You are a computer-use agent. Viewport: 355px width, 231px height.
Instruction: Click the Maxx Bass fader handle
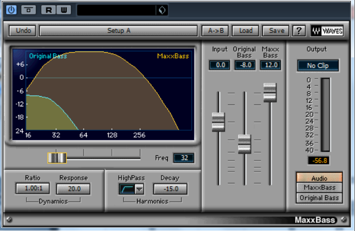pos(270,93)
